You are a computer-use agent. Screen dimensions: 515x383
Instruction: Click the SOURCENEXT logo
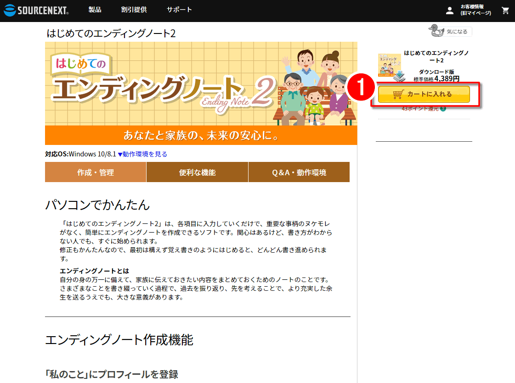(x=36, y=10)
